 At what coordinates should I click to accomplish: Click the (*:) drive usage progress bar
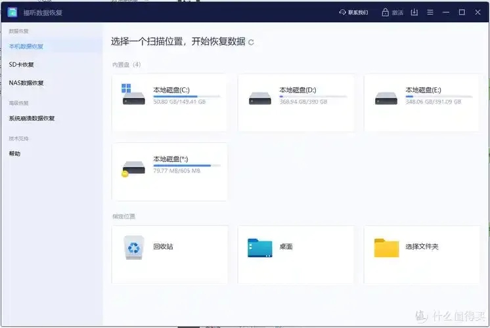[x=187, y=165]
